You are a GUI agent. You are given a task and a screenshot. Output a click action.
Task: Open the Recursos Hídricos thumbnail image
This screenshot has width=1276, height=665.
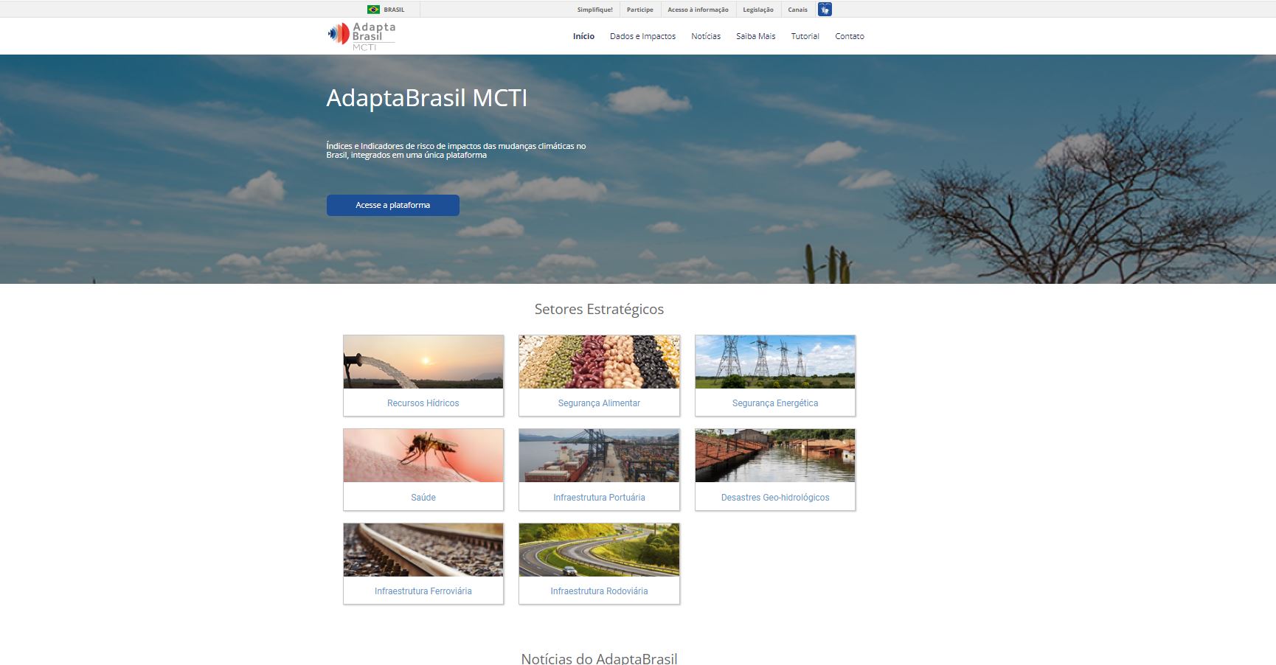(x=423, y=362)
